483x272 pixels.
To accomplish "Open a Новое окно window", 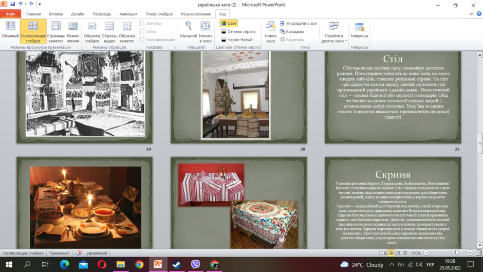I will (x=270, y=31).
